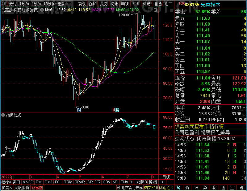
Task: Open the 多股 multi-stock view
Action: [x=103, y=4]
